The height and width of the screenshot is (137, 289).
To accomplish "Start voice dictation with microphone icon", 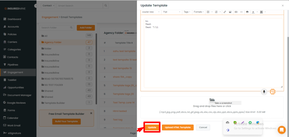I will (x=264, y=92).
